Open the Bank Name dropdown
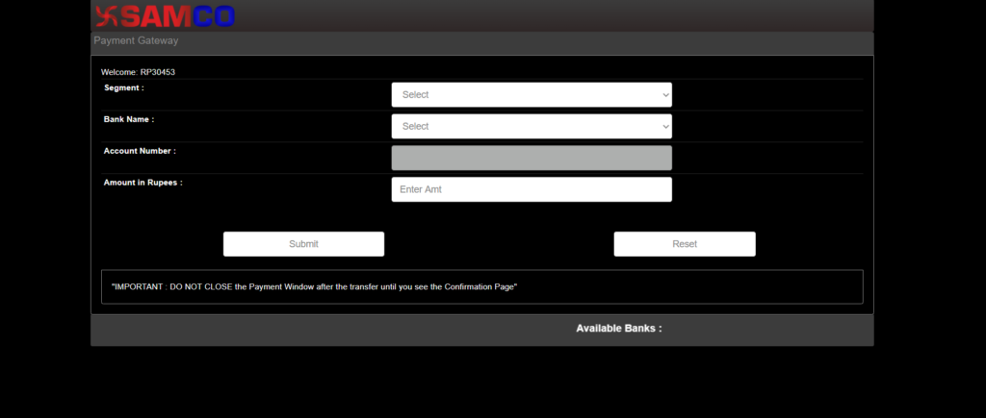This screenshot has width=986, height=418. [x=532, y=126]
